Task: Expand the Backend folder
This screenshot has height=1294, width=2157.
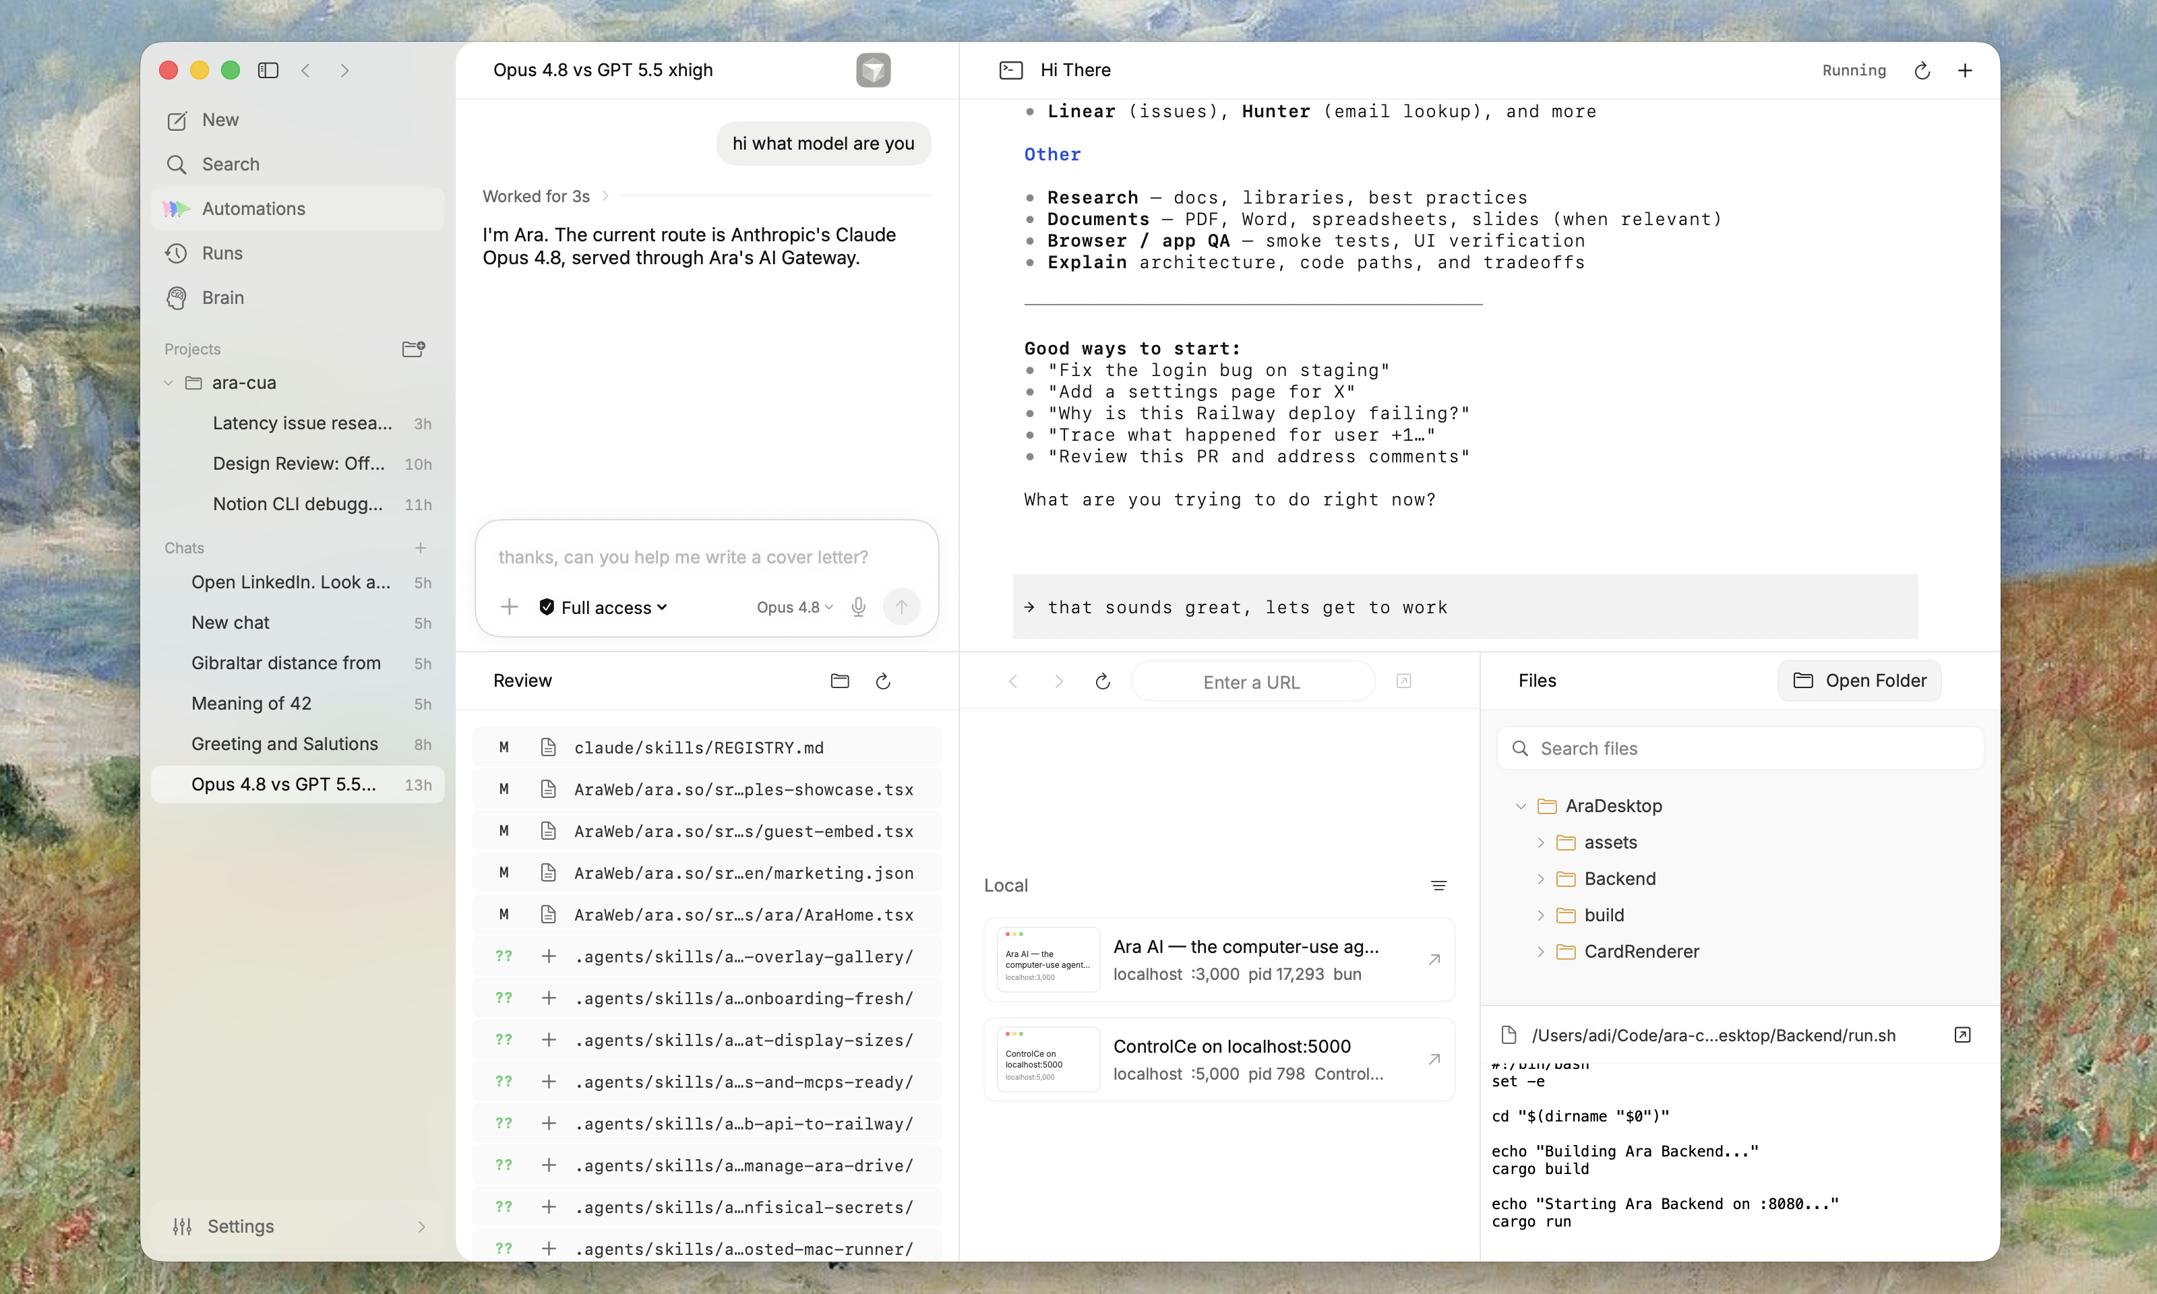Action: (1541, 878)
